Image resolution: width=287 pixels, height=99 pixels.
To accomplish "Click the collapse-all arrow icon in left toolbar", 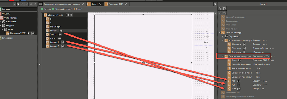I will [x=18, y=4].
